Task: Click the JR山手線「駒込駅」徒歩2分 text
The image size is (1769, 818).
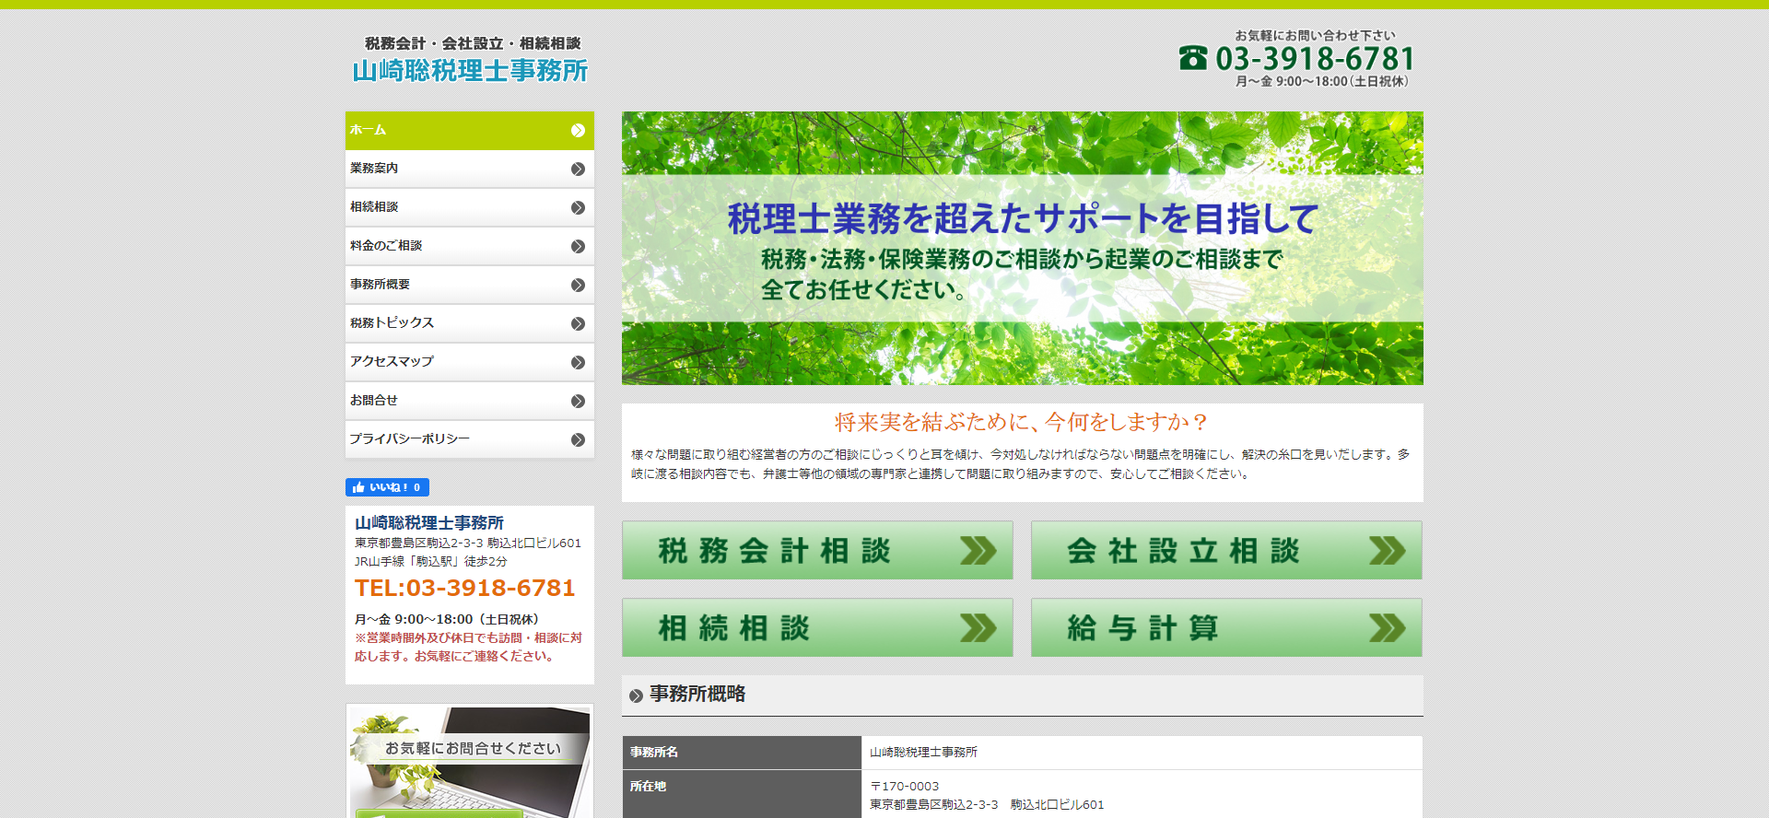Action: (x=431, y=561)
